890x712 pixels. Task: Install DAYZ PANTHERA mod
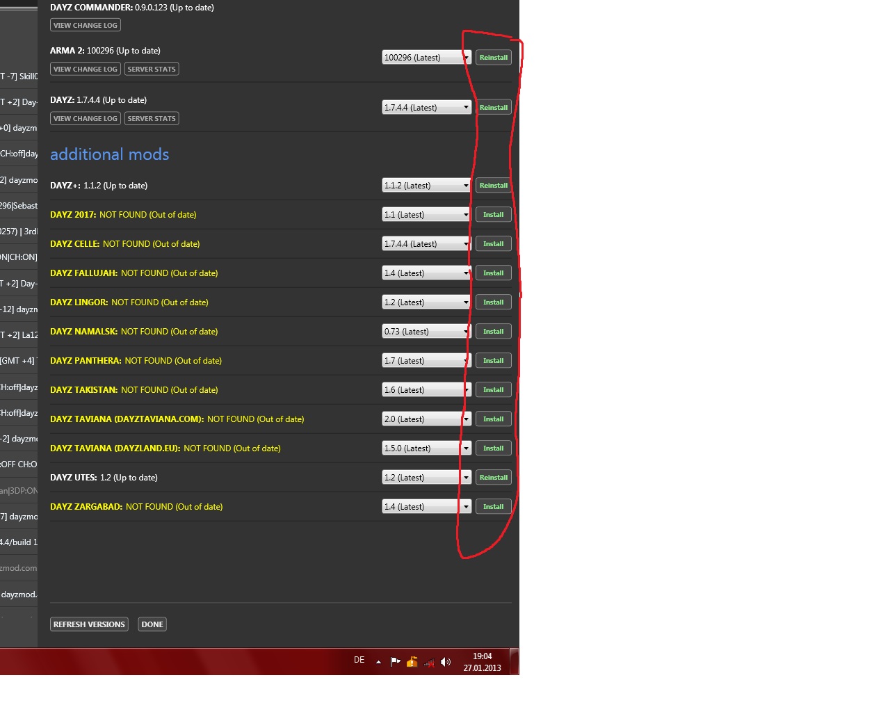coord(494,361)
